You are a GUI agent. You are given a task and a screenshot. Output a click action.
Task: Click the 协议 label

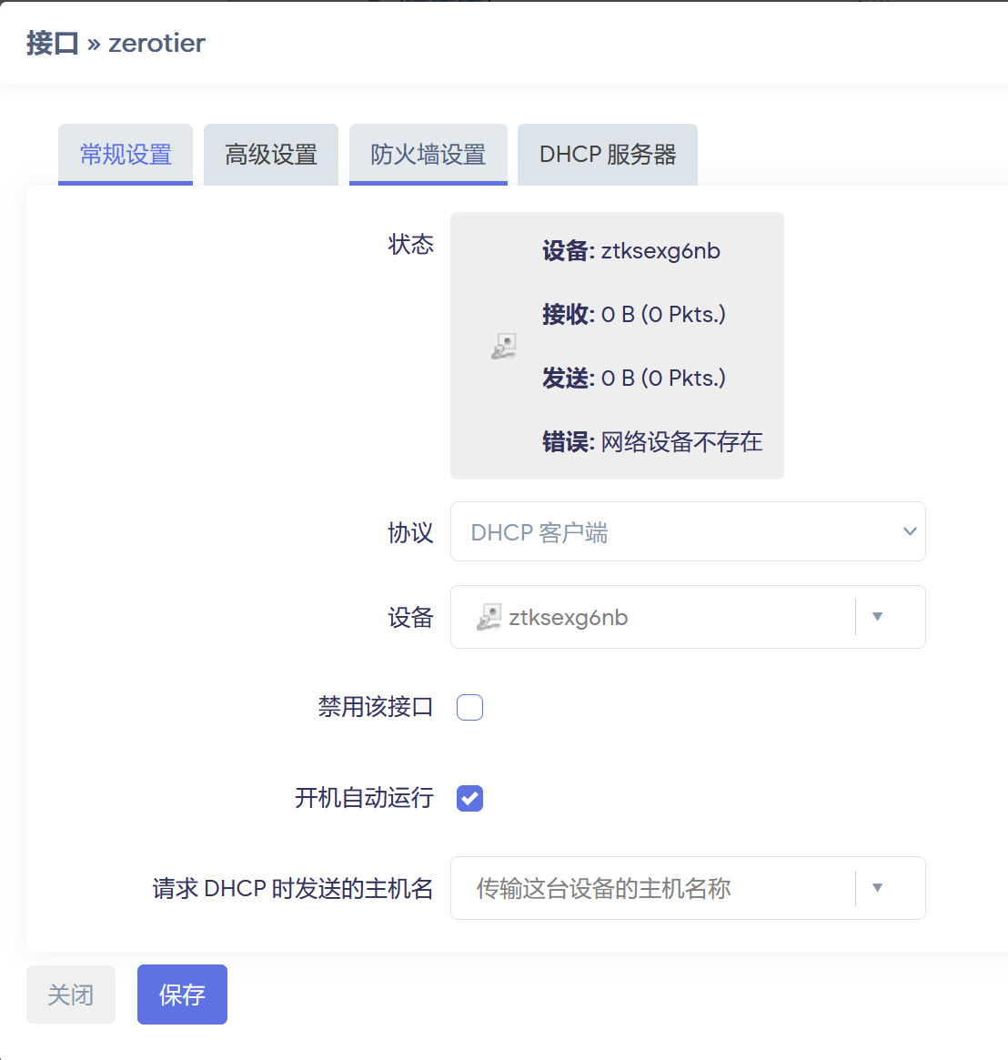click(x=410, y=532)
